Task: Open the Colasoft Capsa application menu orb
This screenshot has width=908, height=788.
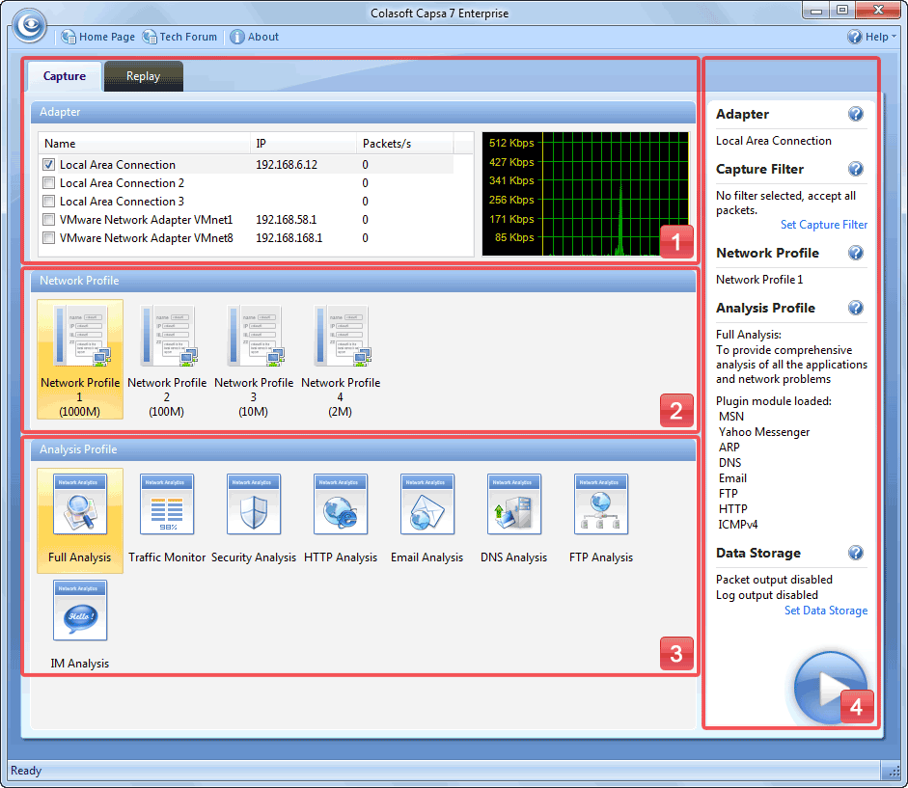Action: (30, 26)
